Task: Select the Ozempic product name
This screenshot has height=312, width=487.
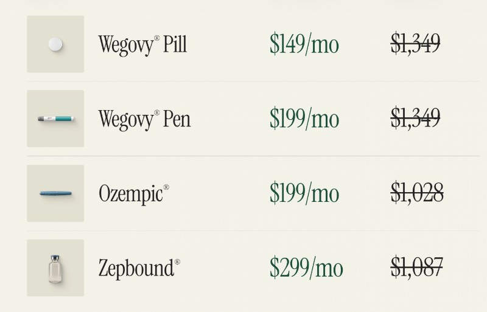Action: 130,193
